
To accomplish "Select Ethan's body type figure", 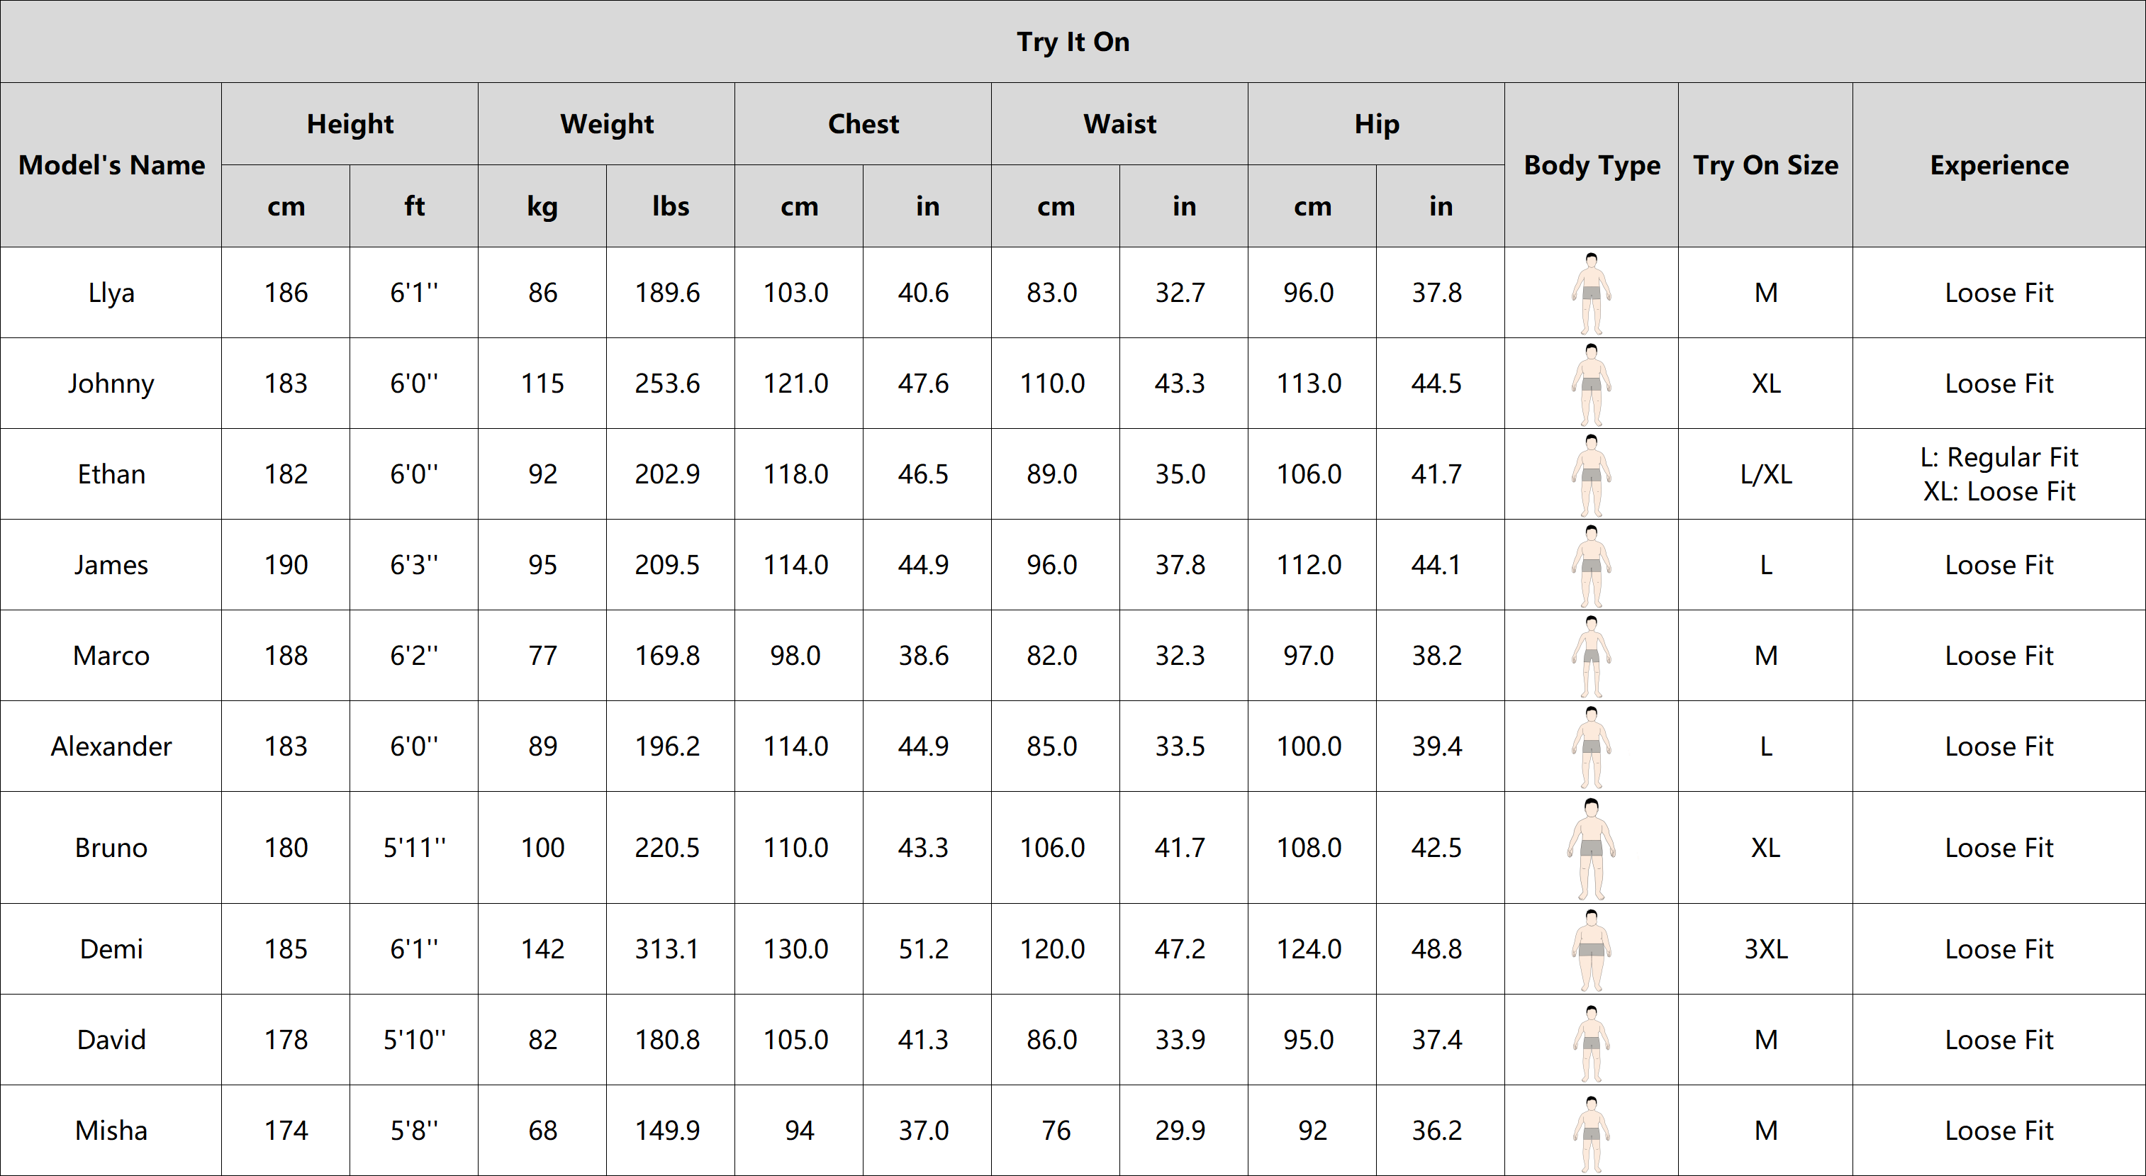I will click(x=1591, y=475).
